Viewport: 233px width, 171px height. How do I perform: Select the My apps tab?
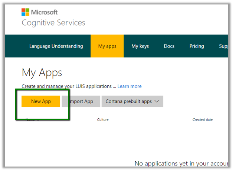107,46
